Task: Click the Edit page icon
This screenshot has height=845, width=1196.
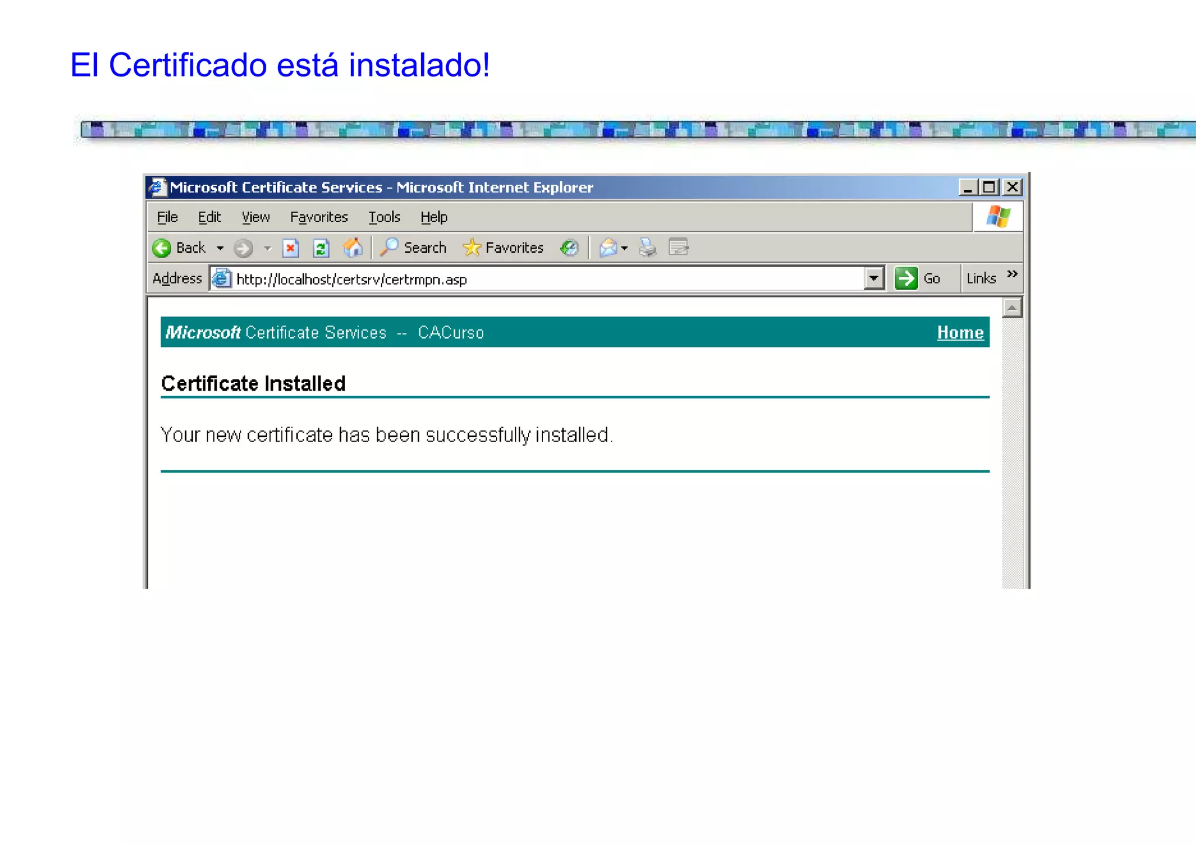Action: point(679,248)
